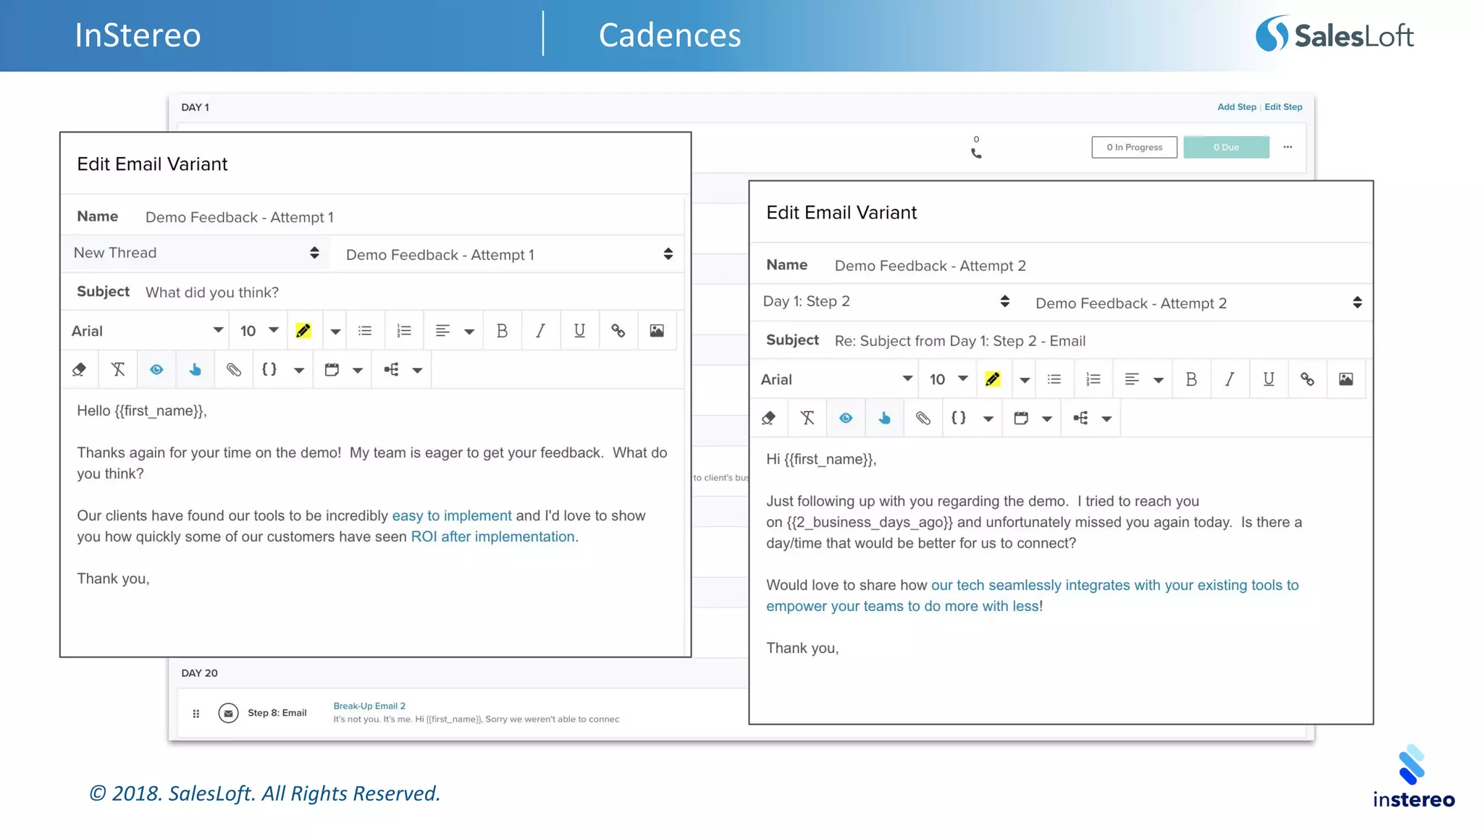Open highlight color dropdown in Attempt 1 editor
The width and height of the screenshot is (1483, 834).
335,332
